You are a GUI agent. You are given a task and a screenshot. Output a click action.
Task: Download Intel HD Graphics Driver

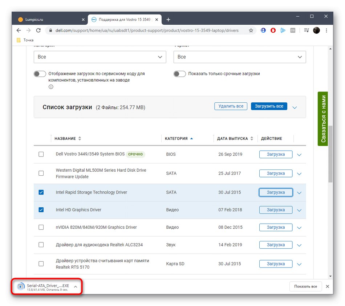pyautogui.click(x=276, y=210)
